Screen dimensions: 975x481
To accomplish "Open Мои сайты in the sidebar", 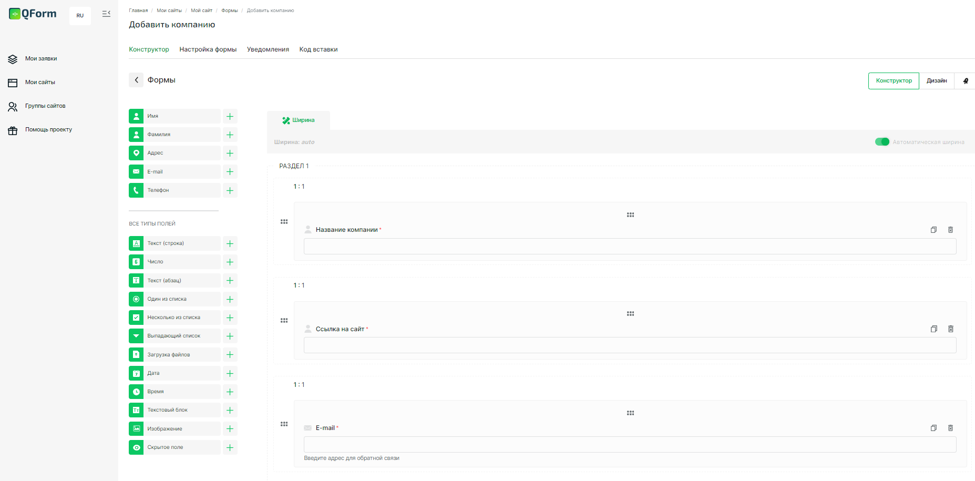I will coord(40,83).
